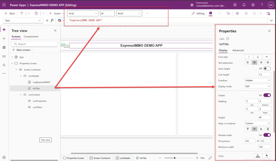Apply strikethrough font style
Viewport: 276px width, 161px height.
[267, 57]
